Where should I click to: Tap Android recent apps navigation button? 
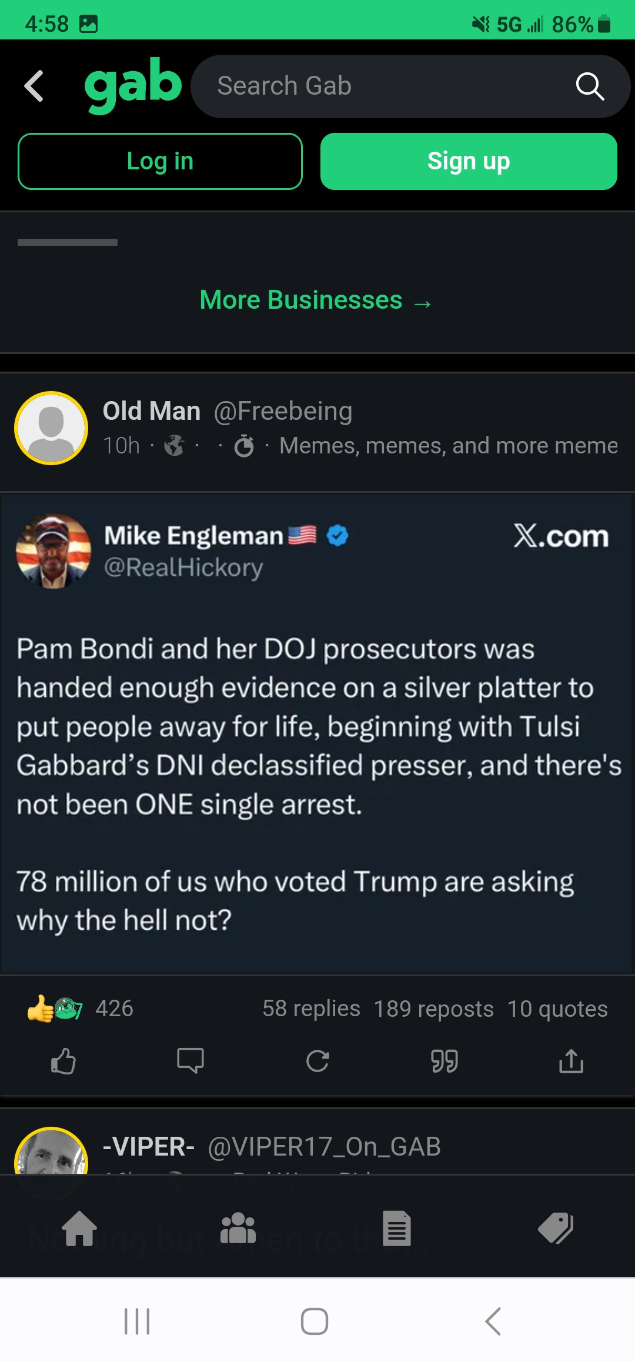137,1321
